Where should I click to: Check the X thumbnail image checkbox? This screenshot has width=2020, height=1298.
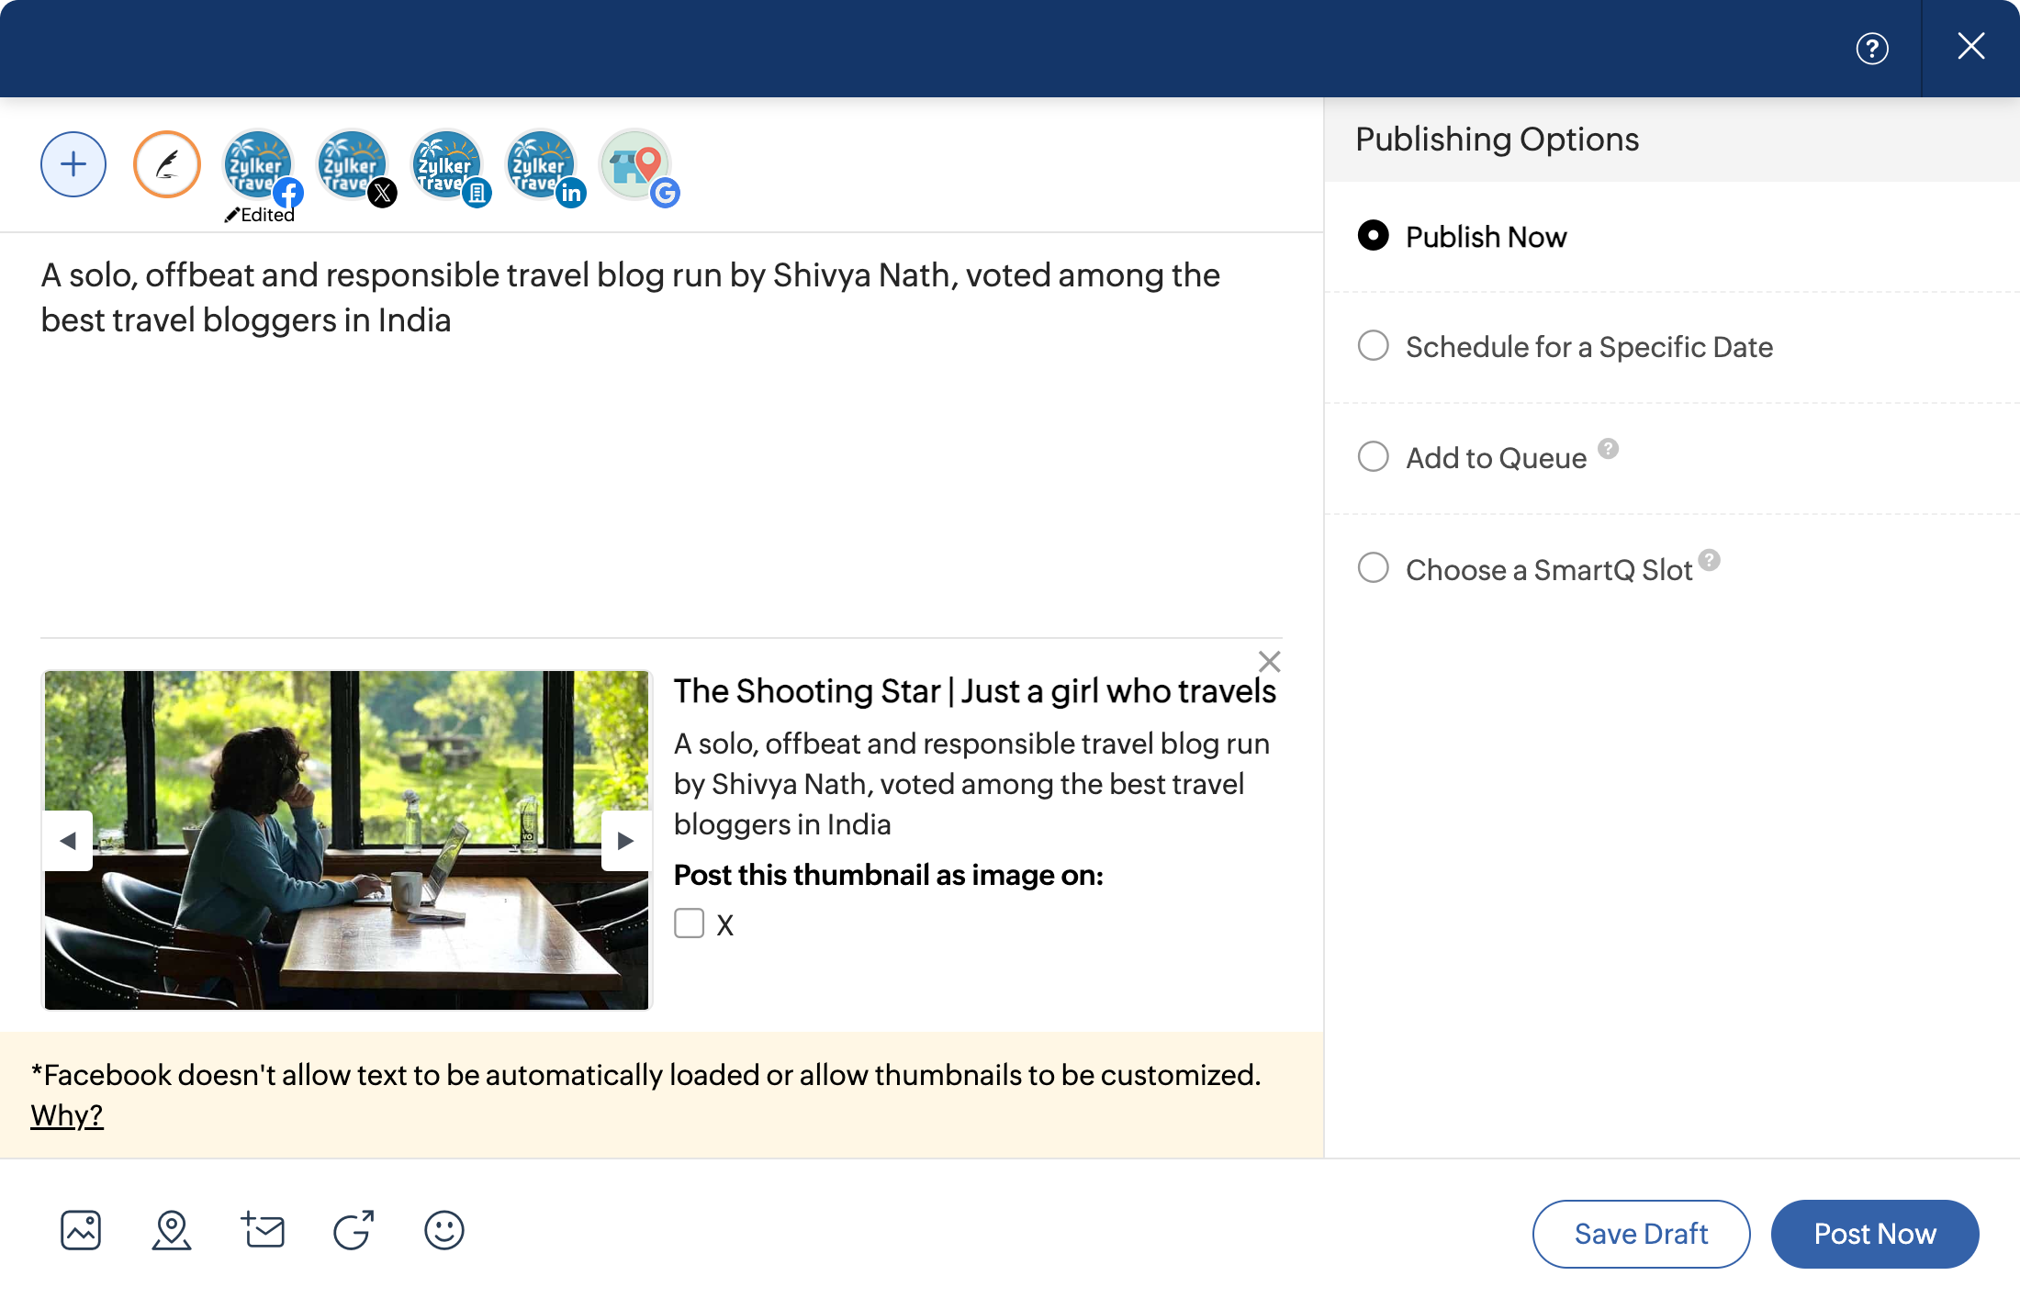click(690, 923)
